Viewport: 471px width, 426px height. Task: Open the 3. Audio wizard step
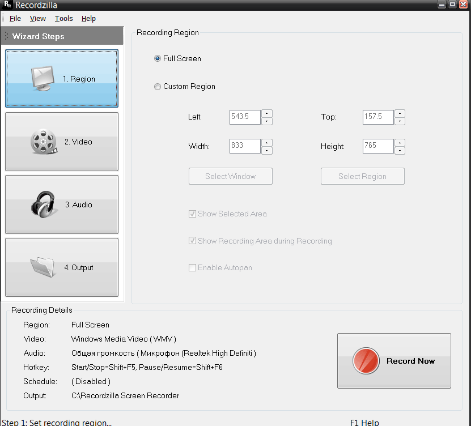point(62,205)
